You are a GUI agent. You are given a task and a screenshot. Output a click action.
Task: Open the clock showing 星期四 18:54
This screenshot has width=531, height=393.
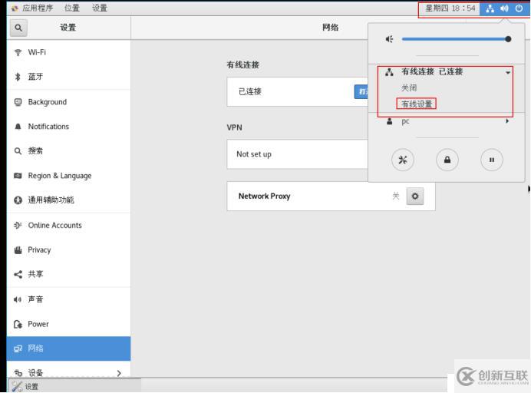pos(450,8)
